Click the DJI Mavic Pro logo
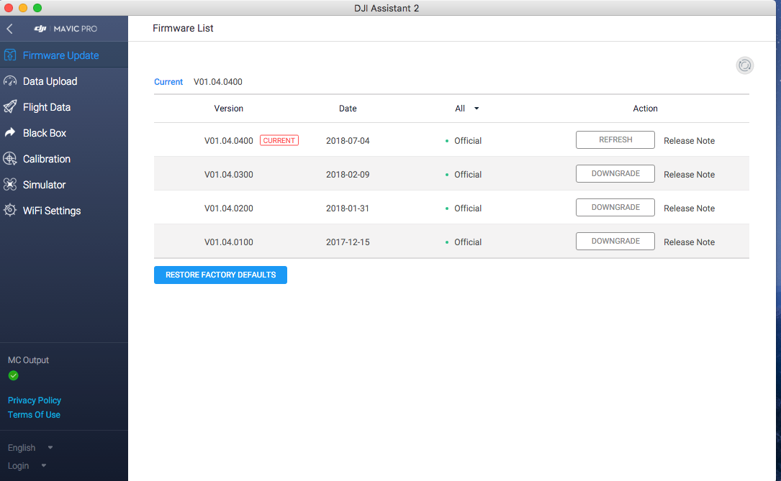Screen dimensions: 781x481 (x=66, y=29)
